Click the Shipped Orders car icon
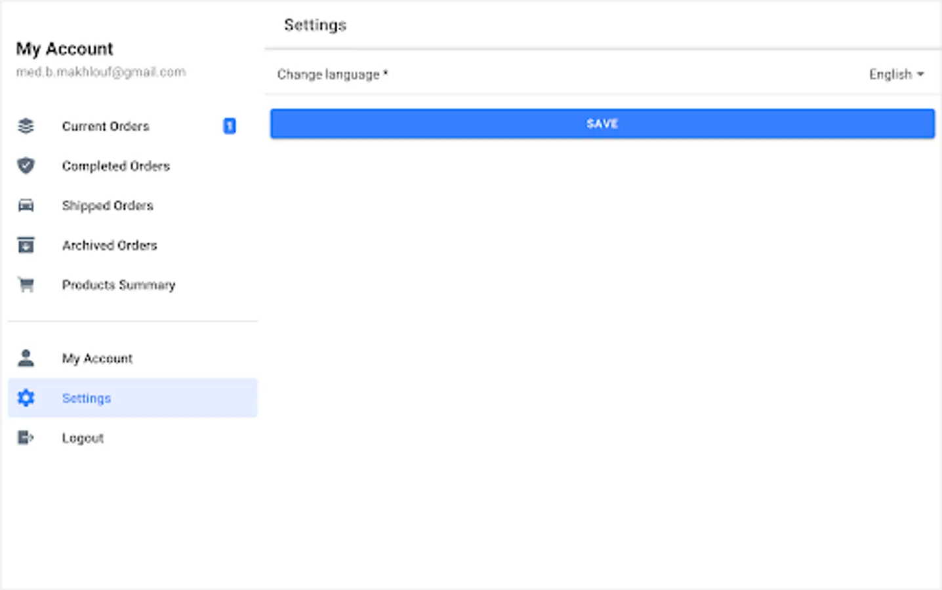This screenshot has height=590, width=942. point(26,206)
